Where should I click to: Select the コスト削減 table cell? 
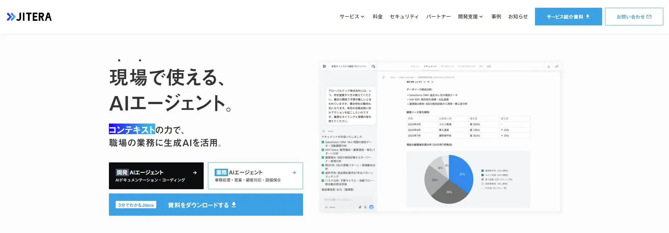(453, 124)
